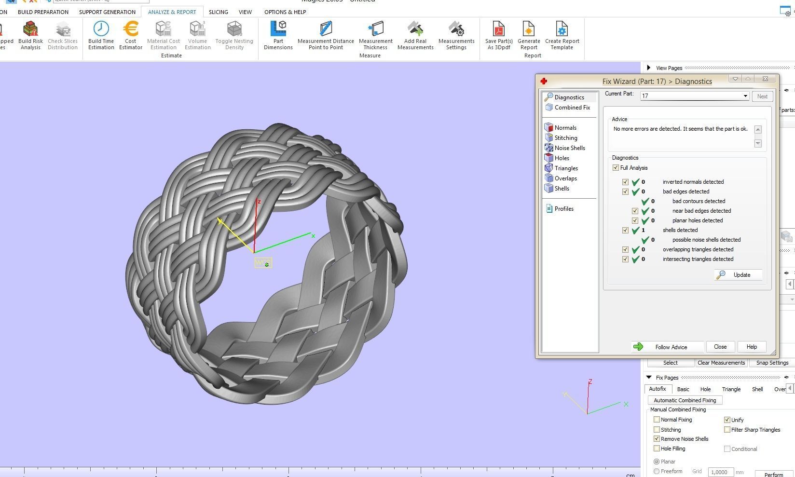
Task: Enable Normal Fixing checkbox
Action: pos(657,420)
